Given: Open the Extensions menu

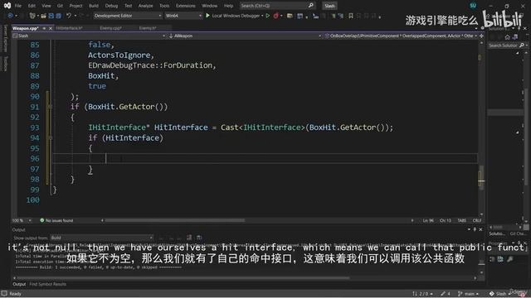Looking at the screenshot, I should pyautogui.click(x=186, y=6).
